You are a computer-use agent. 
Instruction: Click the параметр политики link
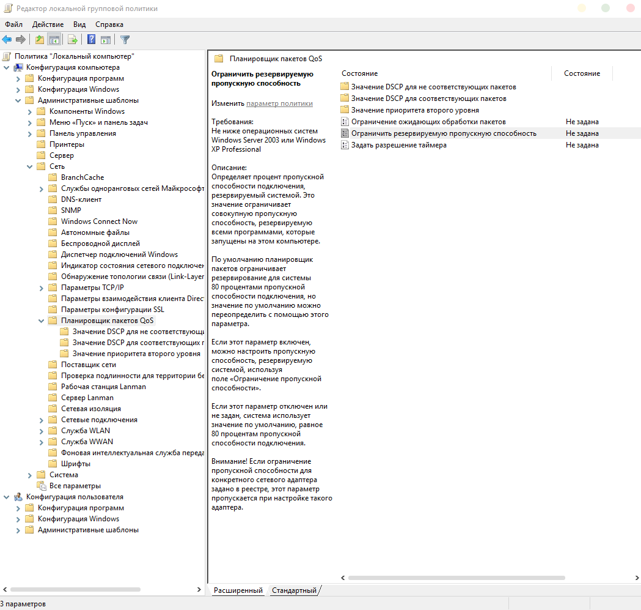(x=279, y=103)
